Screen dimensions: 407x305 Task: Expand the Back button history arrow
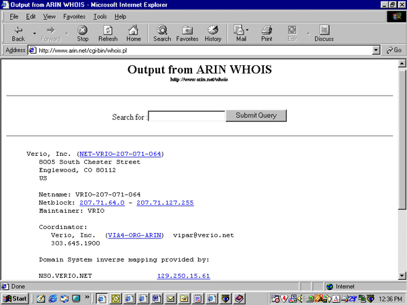(x=33, y=30)
